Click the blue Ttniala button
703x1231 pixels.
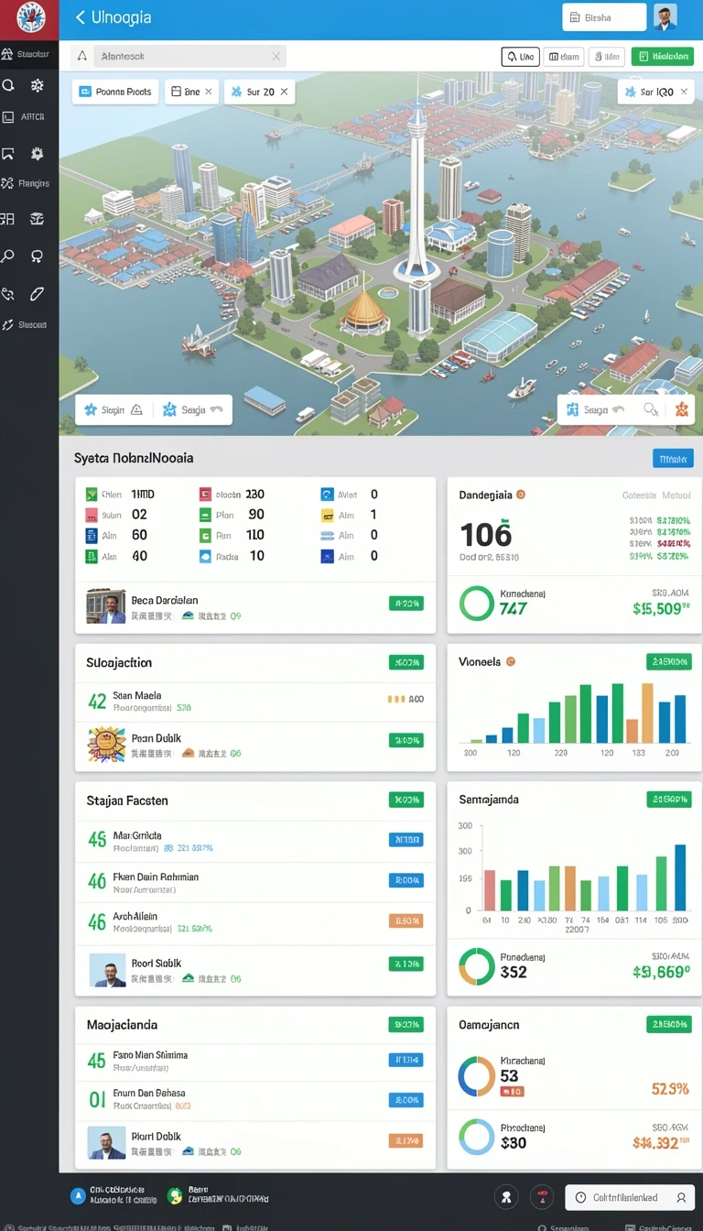[673, 459]
